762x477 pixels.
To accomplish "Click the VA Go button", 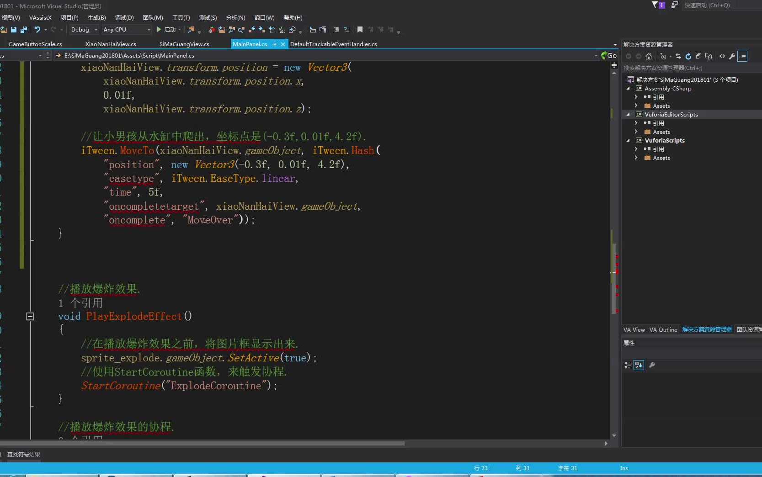I will tap(609, 55).
